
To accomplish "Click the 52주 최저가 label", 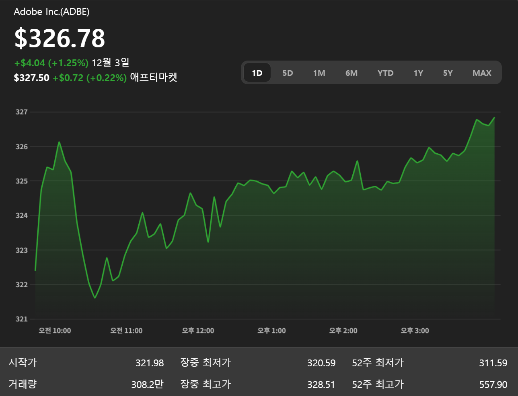I will tap(378, 363).
